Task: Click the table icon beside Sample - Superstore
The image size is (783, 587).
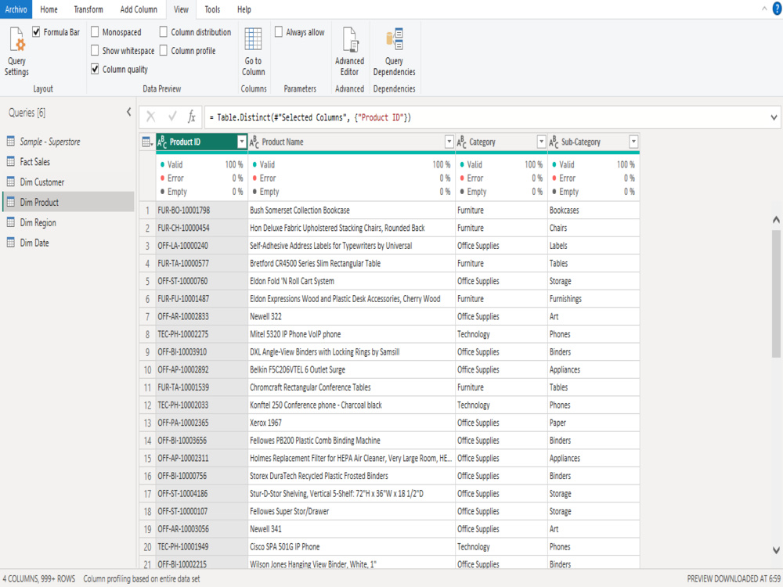Action: [10, 141]
